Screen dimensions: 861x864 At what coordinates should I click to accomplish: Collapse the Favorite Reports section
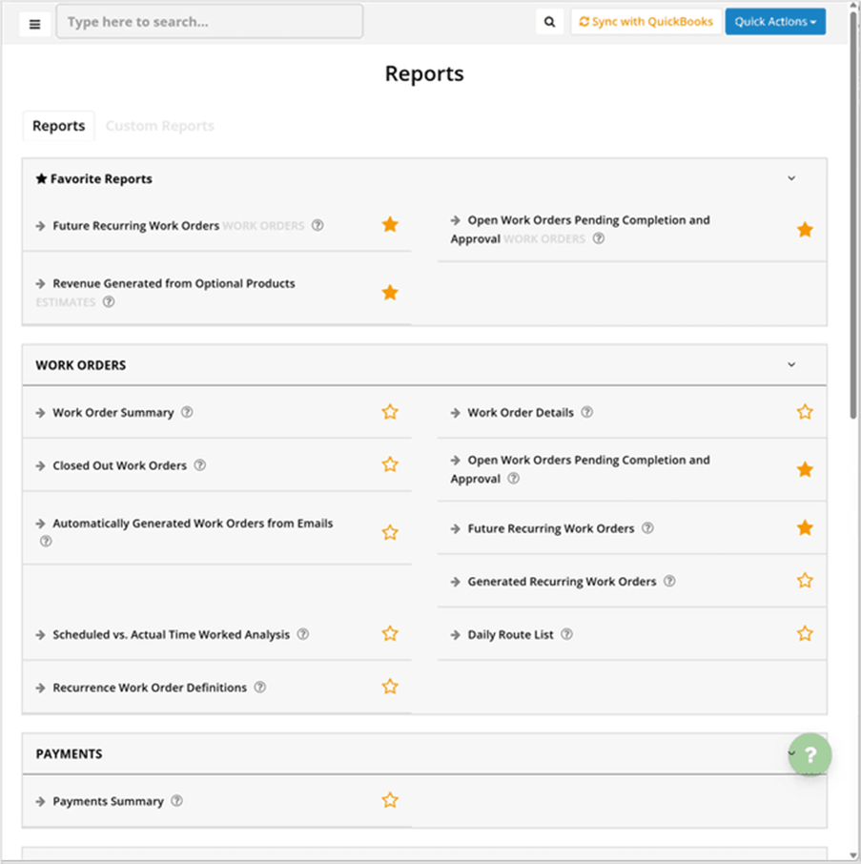[790, 178]
